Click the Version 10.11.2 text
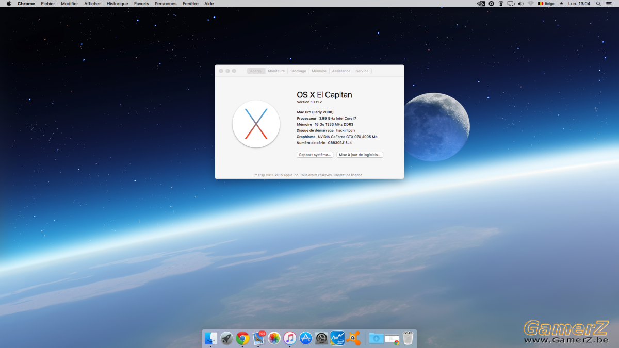This screenshot has height=348, width=619. tap(309, 102)
